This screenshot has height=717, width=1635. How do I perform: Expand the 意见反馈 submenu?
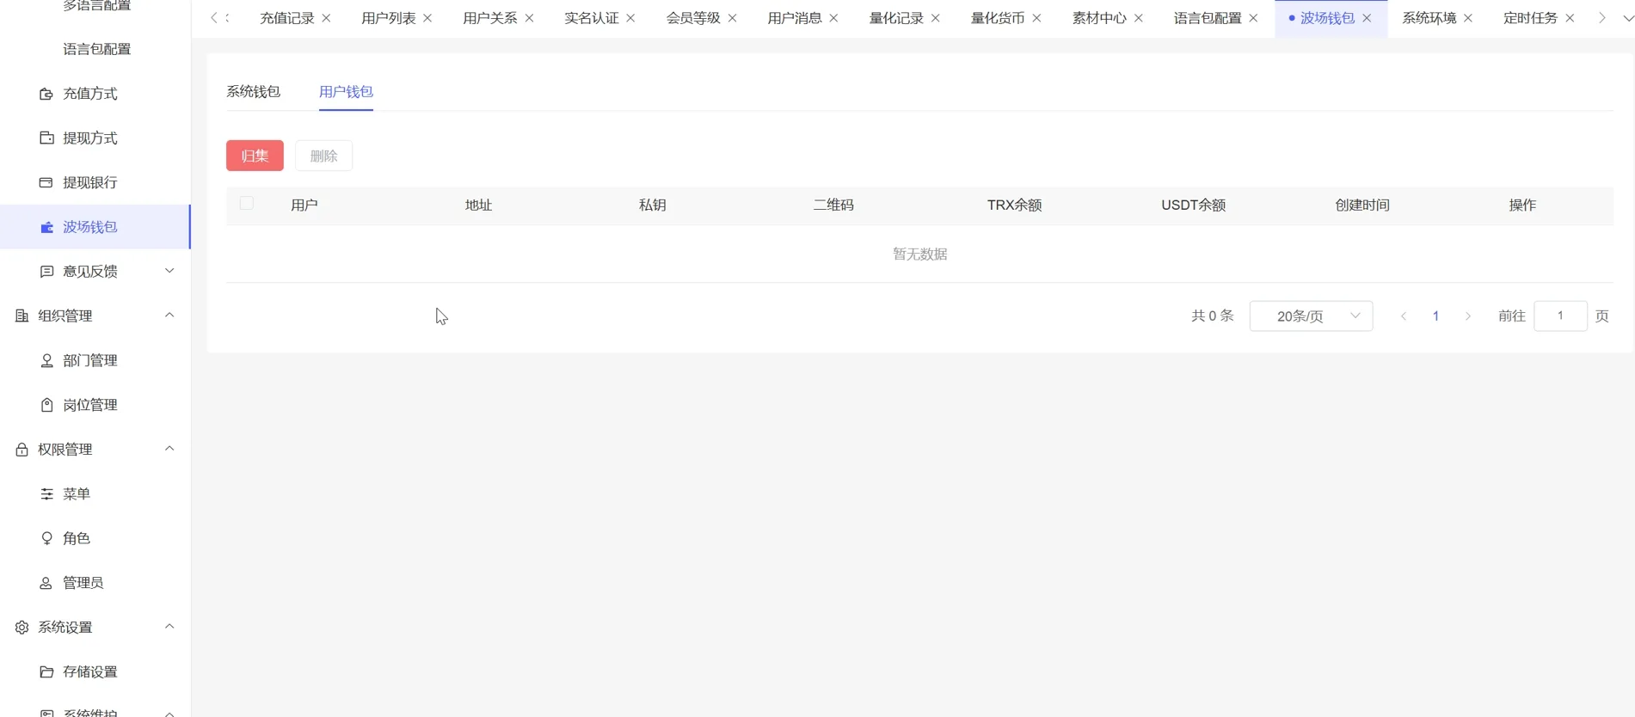click(169, 271)
